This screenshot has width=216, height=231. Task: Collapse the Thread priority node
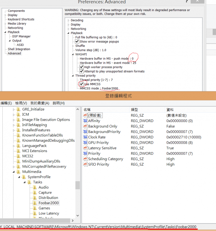click(73, 76)
